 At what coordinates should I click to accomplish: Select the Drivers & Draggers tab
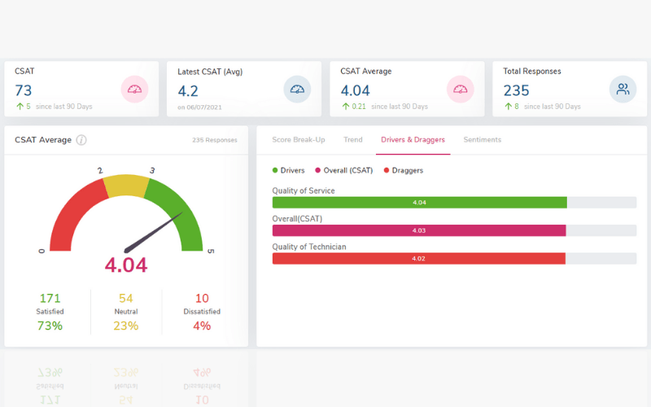(x=413, y=140)
